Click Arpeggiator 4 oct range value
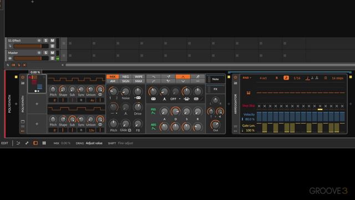The image size is (355, 200). coord(263,78)
